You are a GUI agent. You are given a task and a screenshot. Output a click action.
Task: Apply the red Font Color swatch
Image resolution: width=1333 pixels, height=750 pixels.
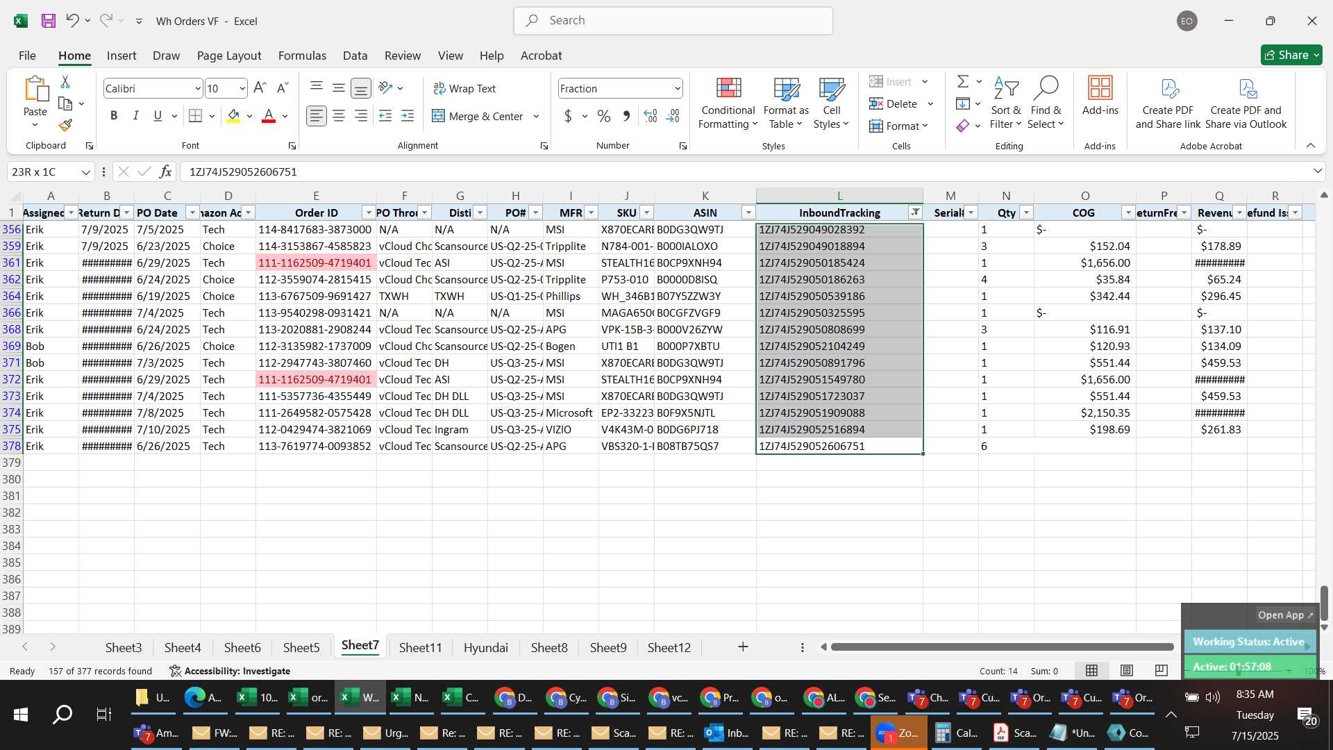(269, 116)
